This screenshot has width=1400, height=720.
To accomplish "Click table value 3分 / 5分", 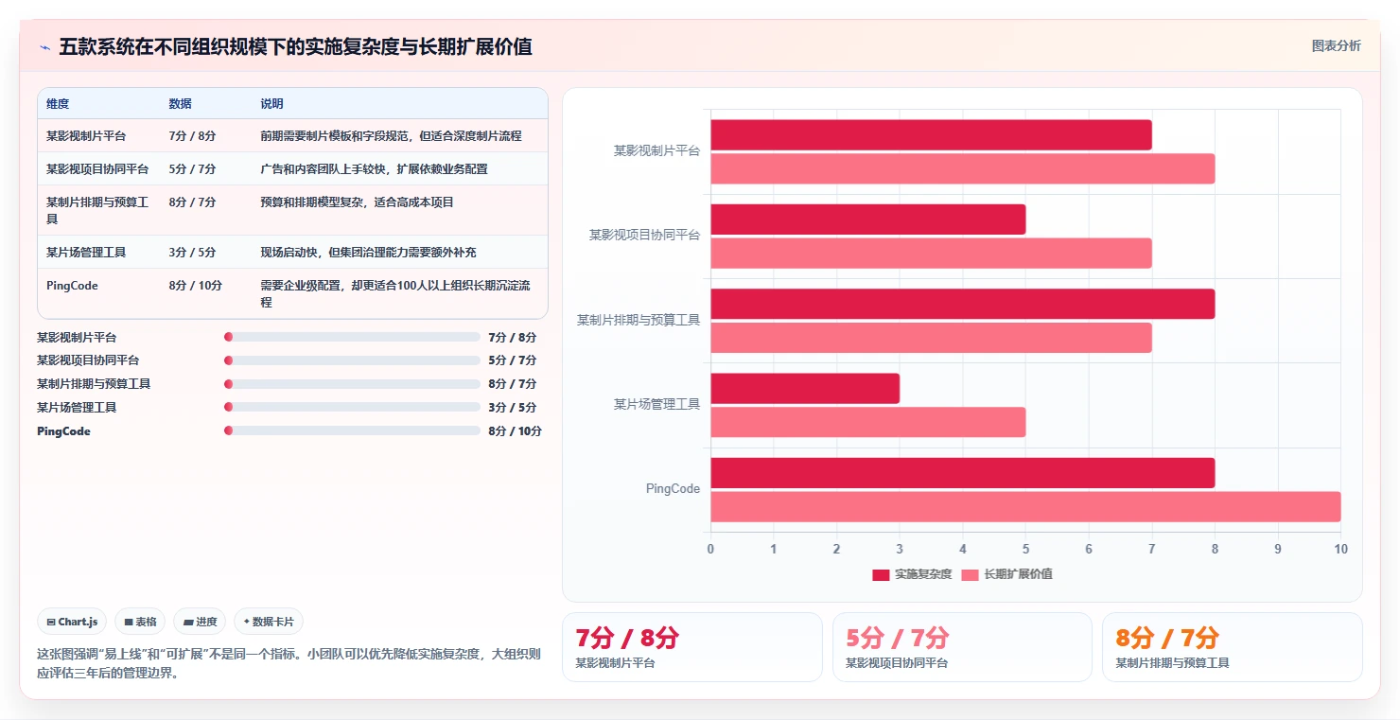I will [x=192, y=253].
